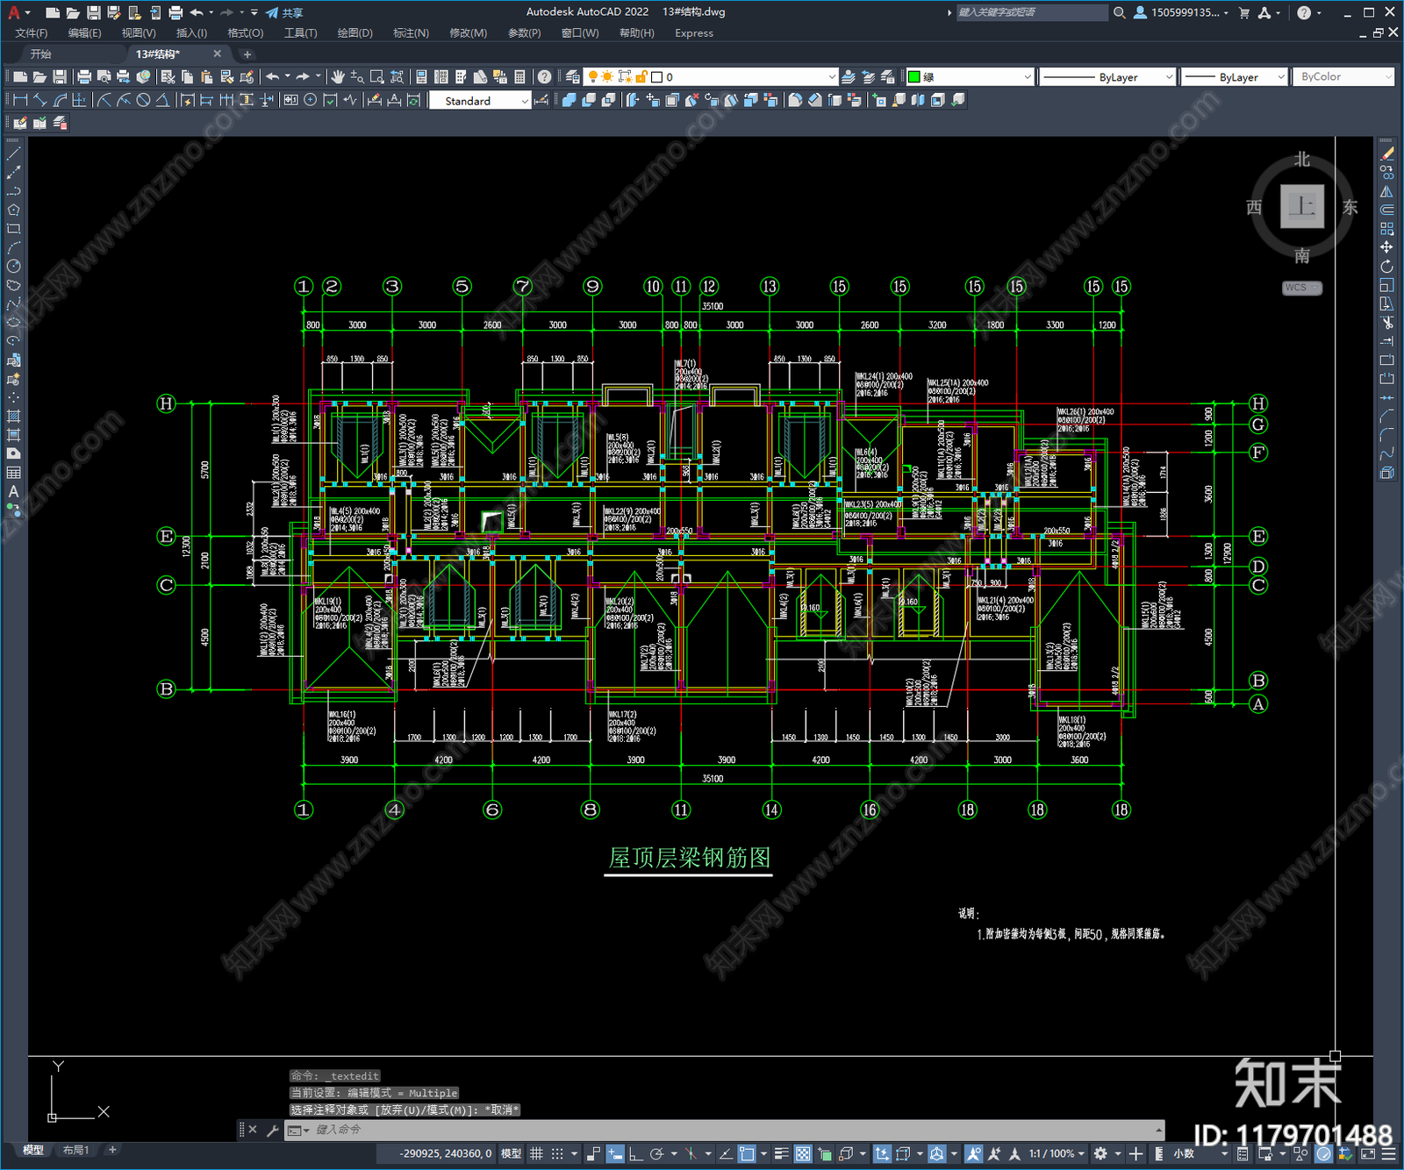Select the Diameter dimension tool
The height and width of the screenshot is (1170, 1404).
(143, 100)
